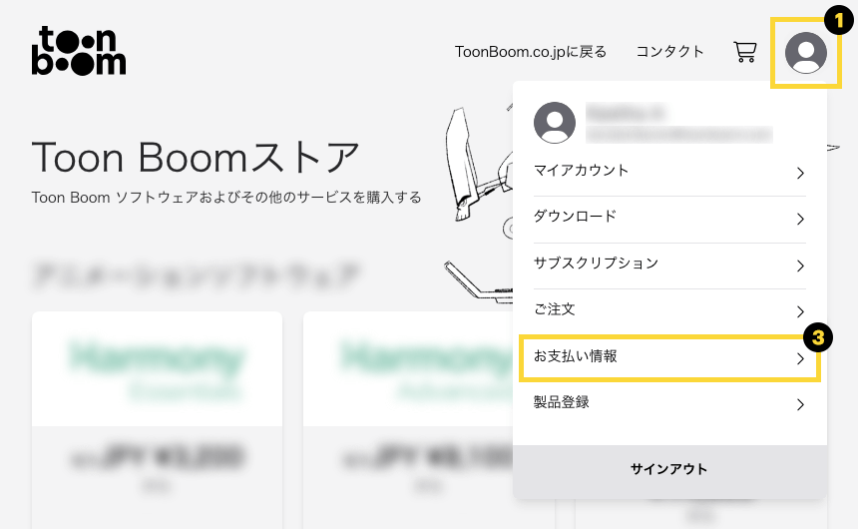Go to サブスクリプション in the menu

(596, 264)
